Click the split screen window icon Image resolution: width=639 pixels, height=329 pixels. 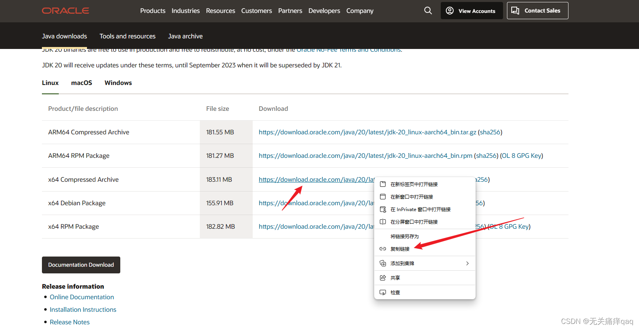tap(383, 222)
